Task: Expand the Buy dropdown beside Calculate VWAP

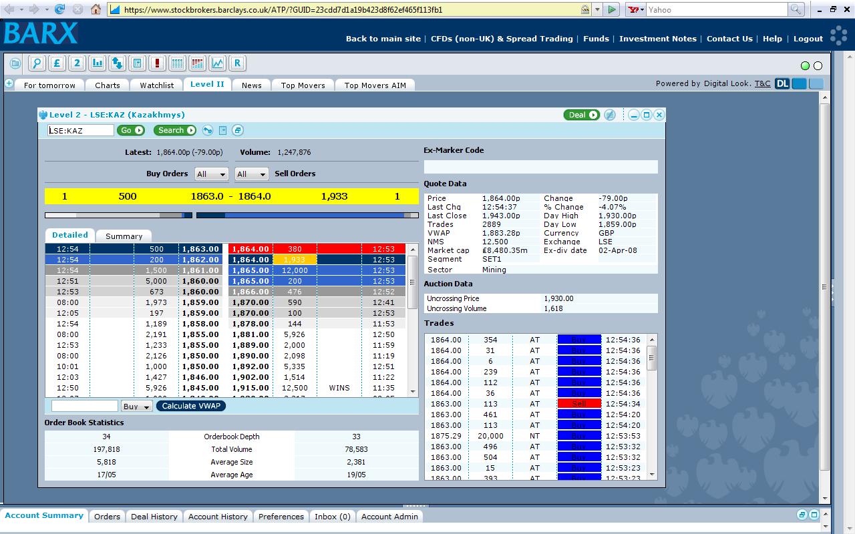Action: click(x=136, y=407)
